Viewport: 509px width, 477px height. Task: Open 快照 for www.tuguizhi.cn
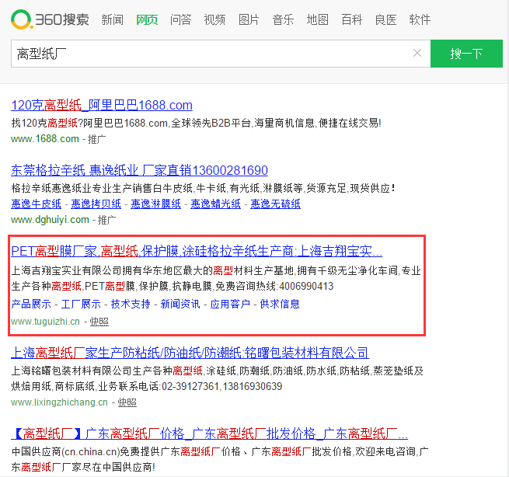99,322
